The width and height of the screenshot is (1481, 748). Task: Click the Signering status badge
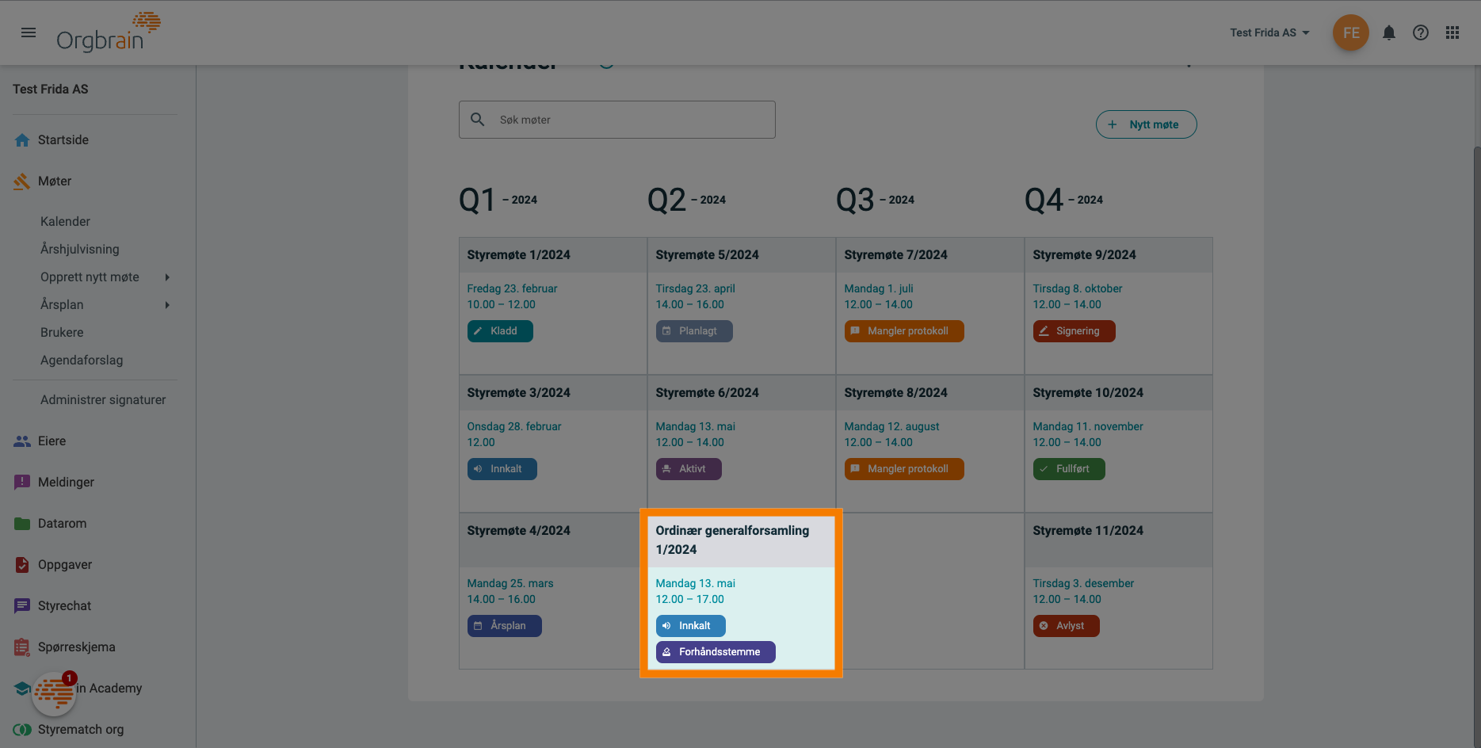(1074, 331)
